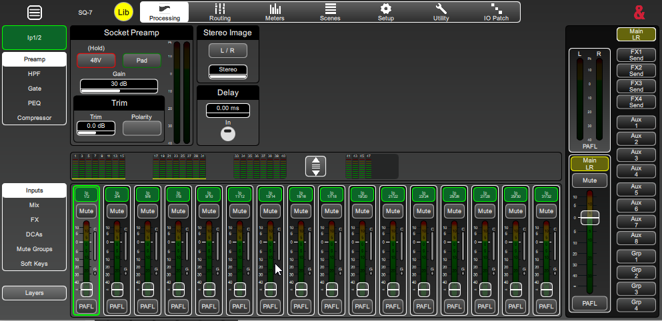Click the Layers button
The height and width of the screenshot is (321, 662).
(34, 293)
